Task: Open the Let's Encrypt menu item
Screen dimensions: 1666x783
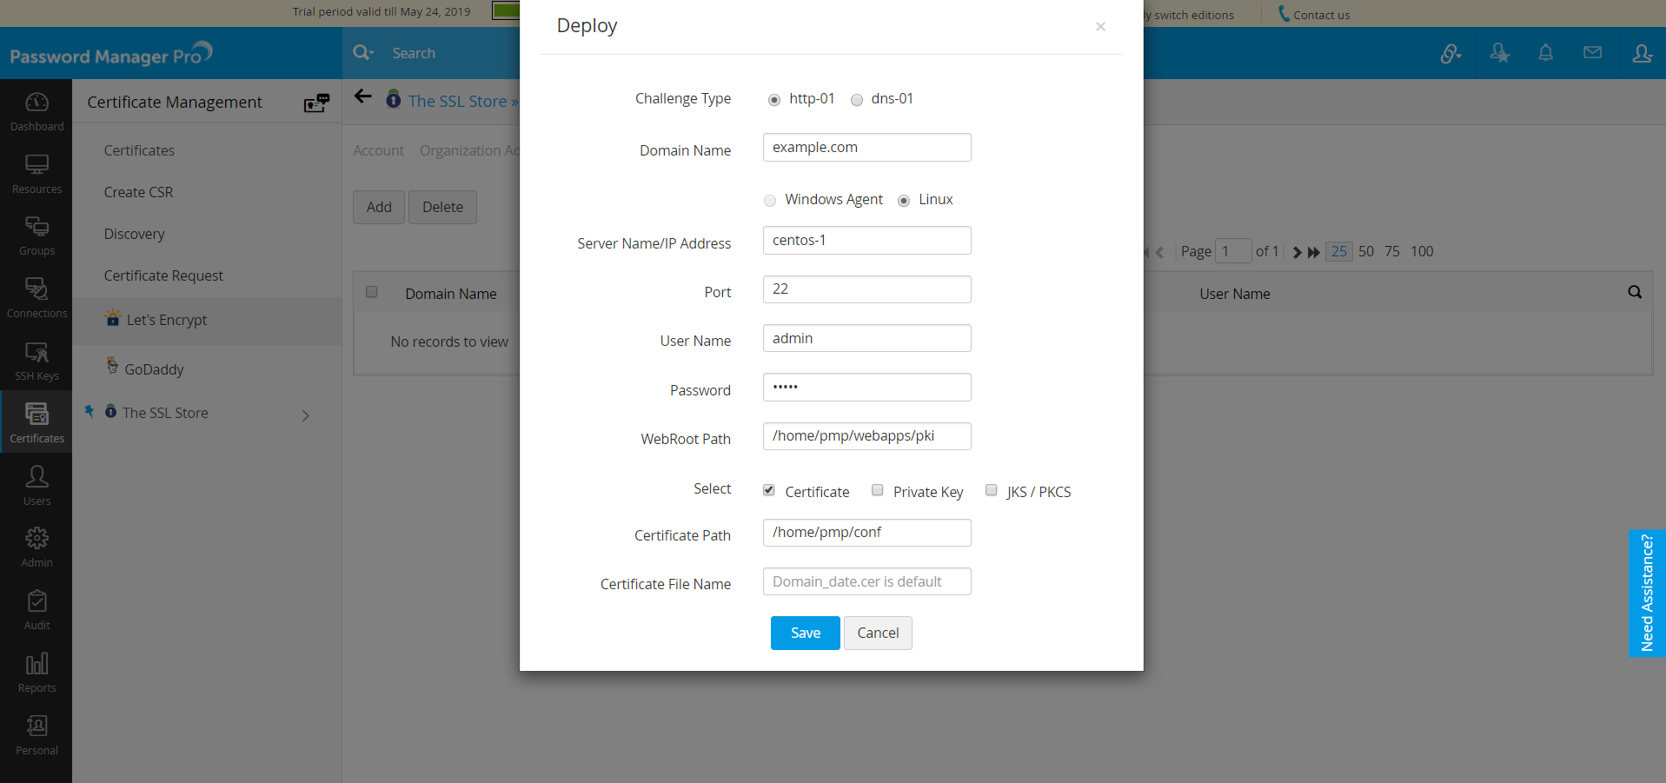Action: pos(167,320)
